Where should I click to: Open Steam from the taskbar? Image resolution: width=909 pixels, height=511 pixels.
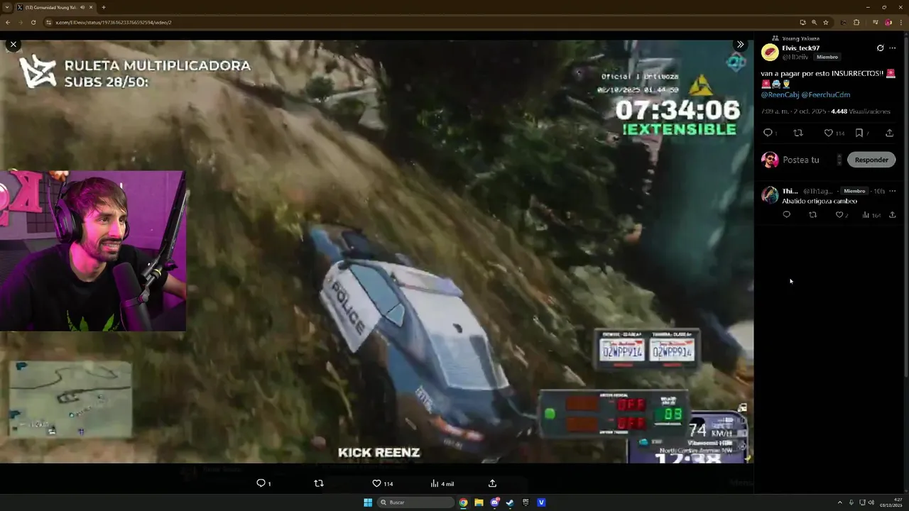point(510,502)
